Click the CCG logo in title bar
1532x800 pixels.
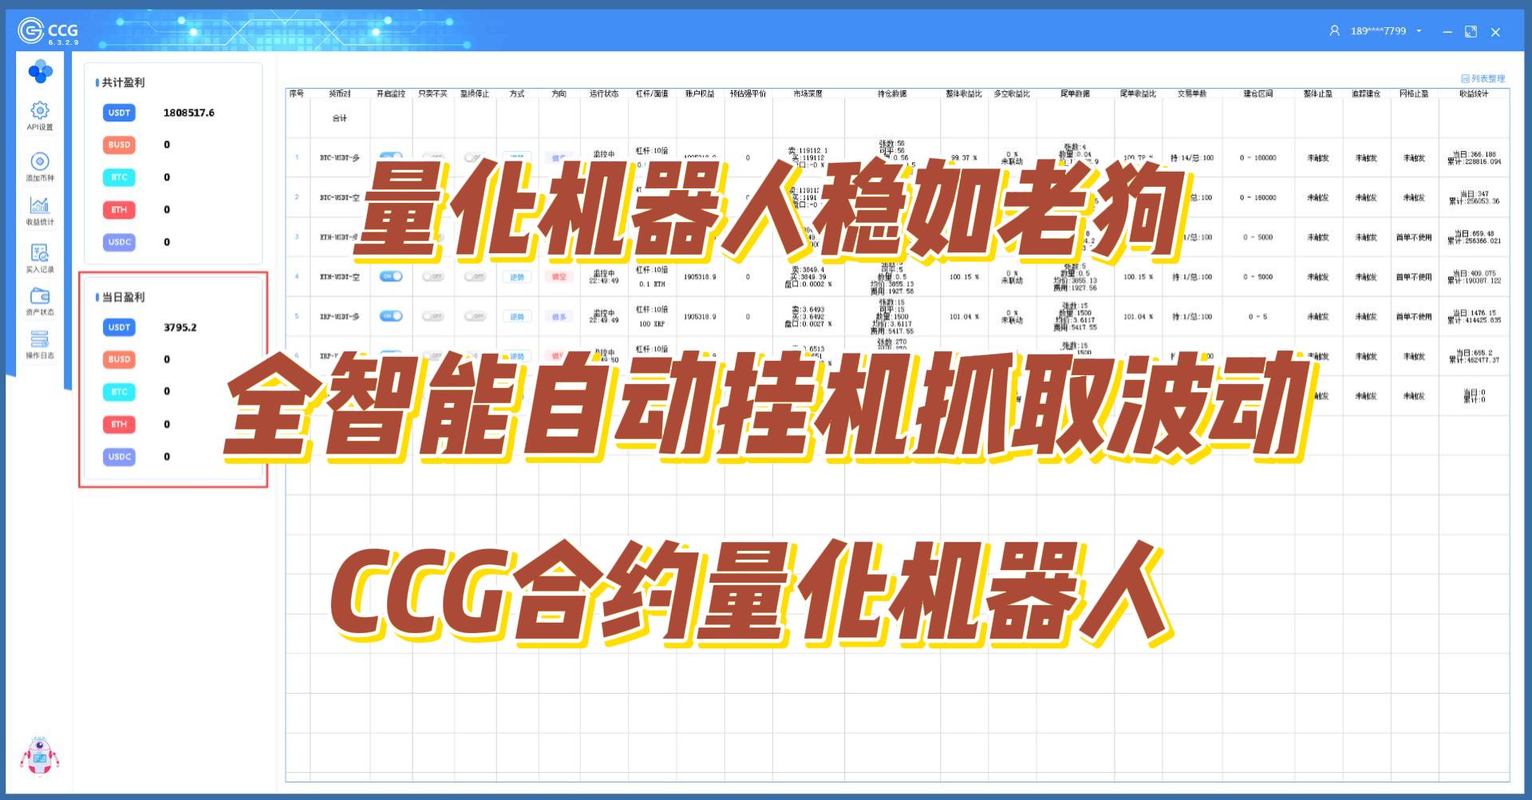point(48,31)
